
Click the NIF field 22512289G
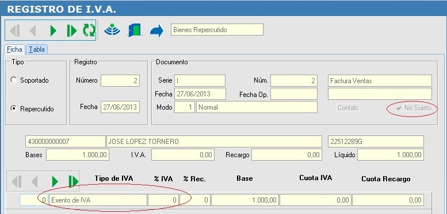coord(376,142)
